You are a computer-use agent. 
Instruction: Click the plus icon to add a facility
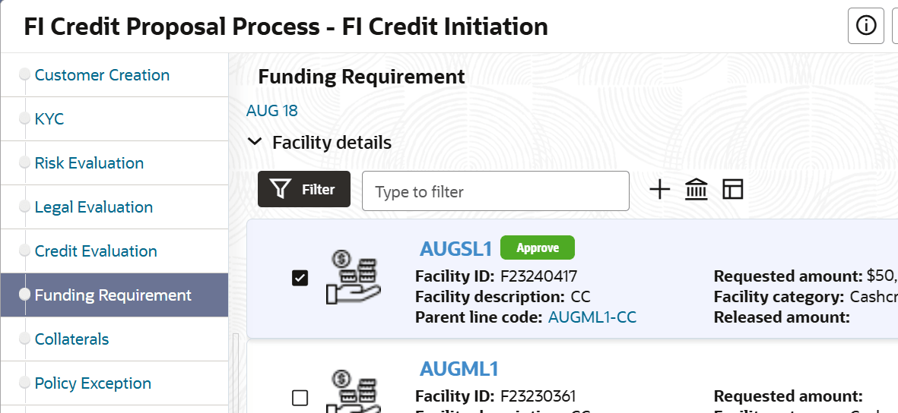[x=660, y=190]
